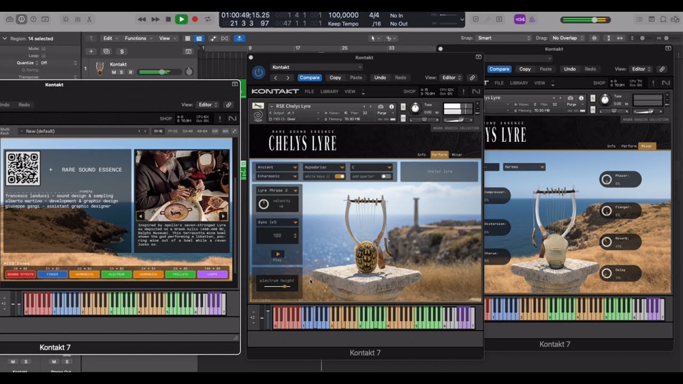Click Copy in middle Kontakt window
The width and height of the screenshot is (683, 384).
point(335,77)
